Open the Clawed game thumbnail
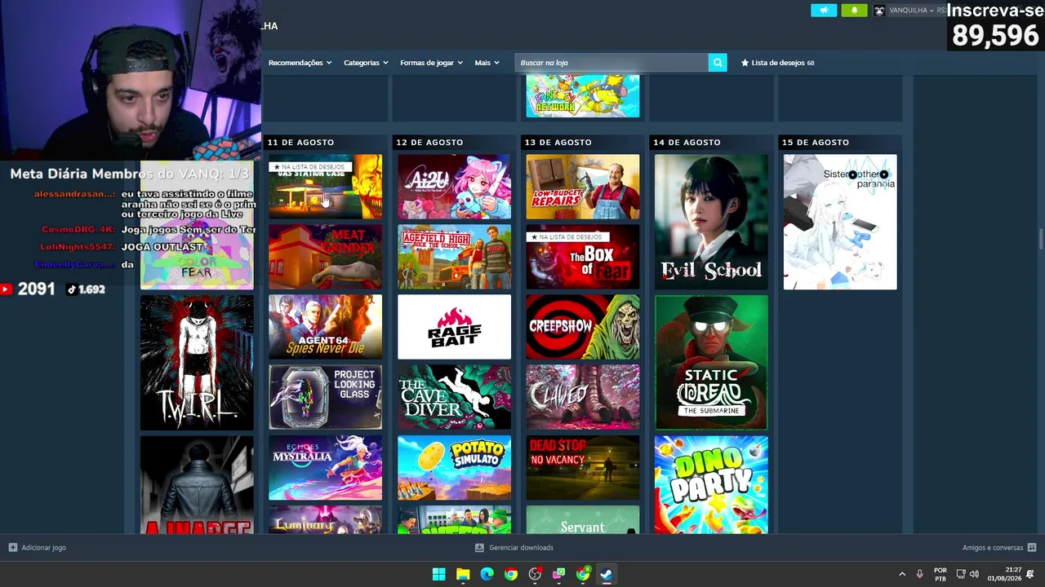This screenshot has width=1045, height=587. pyautogui.click(x=583, y=397)
